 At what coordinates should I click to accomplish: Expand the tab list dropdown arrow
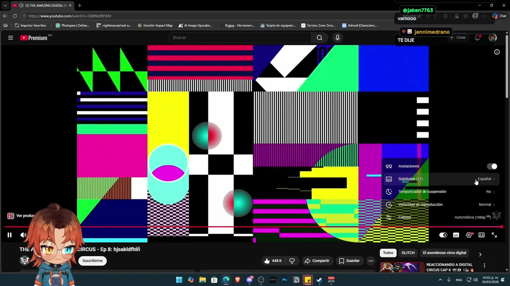coord(5,6)
